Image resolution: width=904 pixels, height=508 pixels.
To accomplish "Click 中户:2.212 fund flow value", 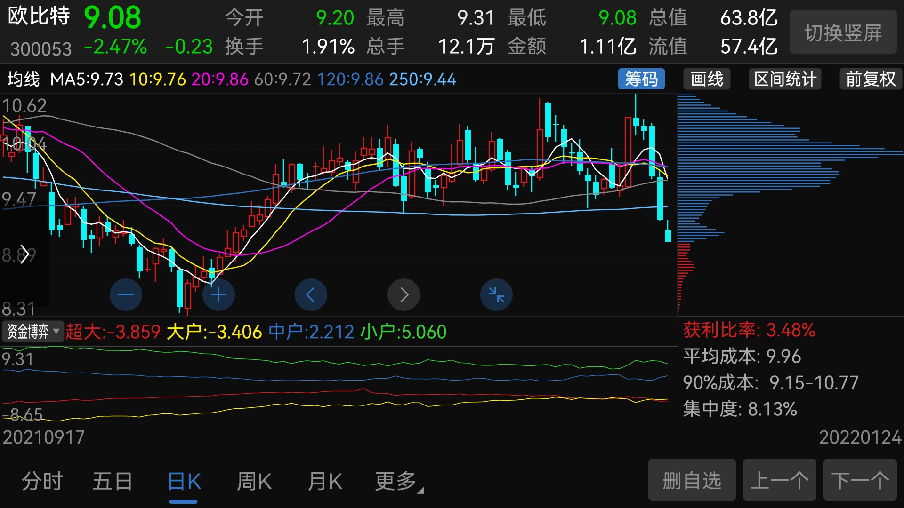I will [311, 332].
